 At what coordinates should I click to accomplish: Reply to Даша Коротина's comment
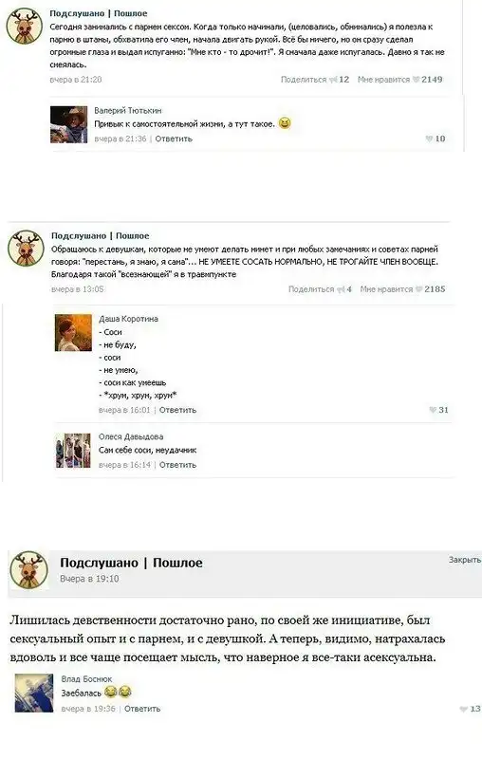pos(177,410)
